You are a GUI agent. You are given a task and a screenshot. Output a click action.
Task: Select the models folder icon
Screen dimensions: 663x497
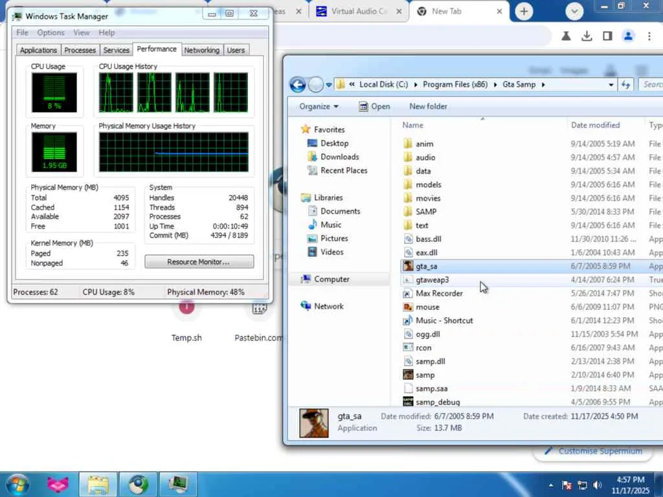tap(408, 184)
